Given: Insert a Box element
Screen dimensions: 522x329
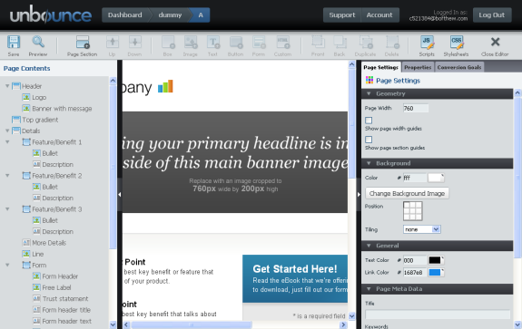Looking at the screenshot, I should [168, 46].
